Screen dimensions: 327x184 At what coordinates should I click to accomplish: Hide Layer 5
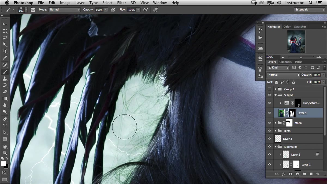(270, 113)
